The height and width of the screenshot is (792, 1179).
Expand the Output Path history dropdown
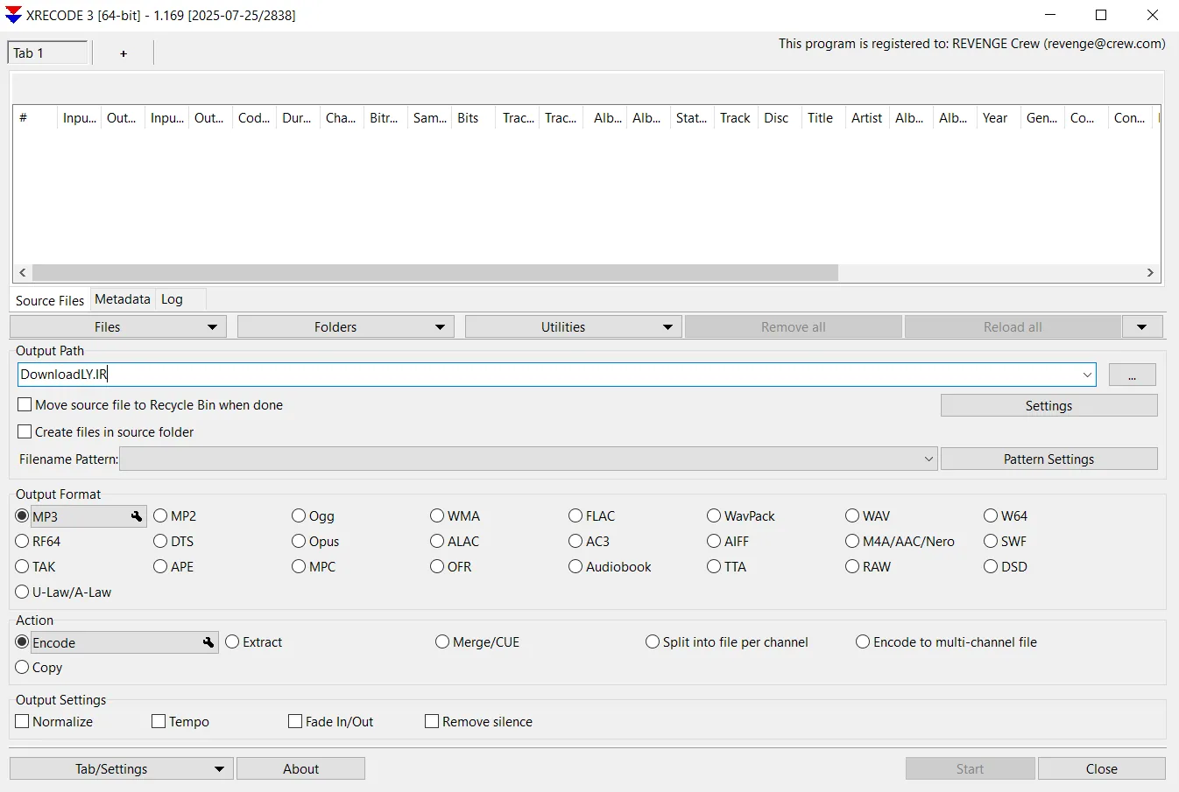tap(1087, 375)
